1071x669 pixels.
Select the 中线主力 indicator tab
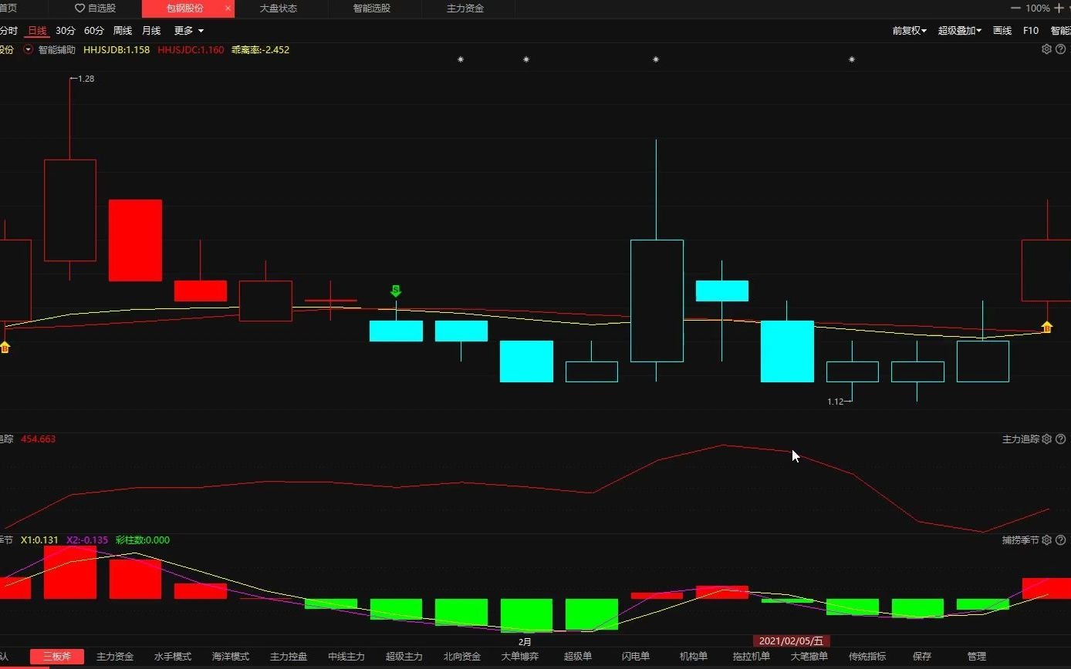pos(346,657)
